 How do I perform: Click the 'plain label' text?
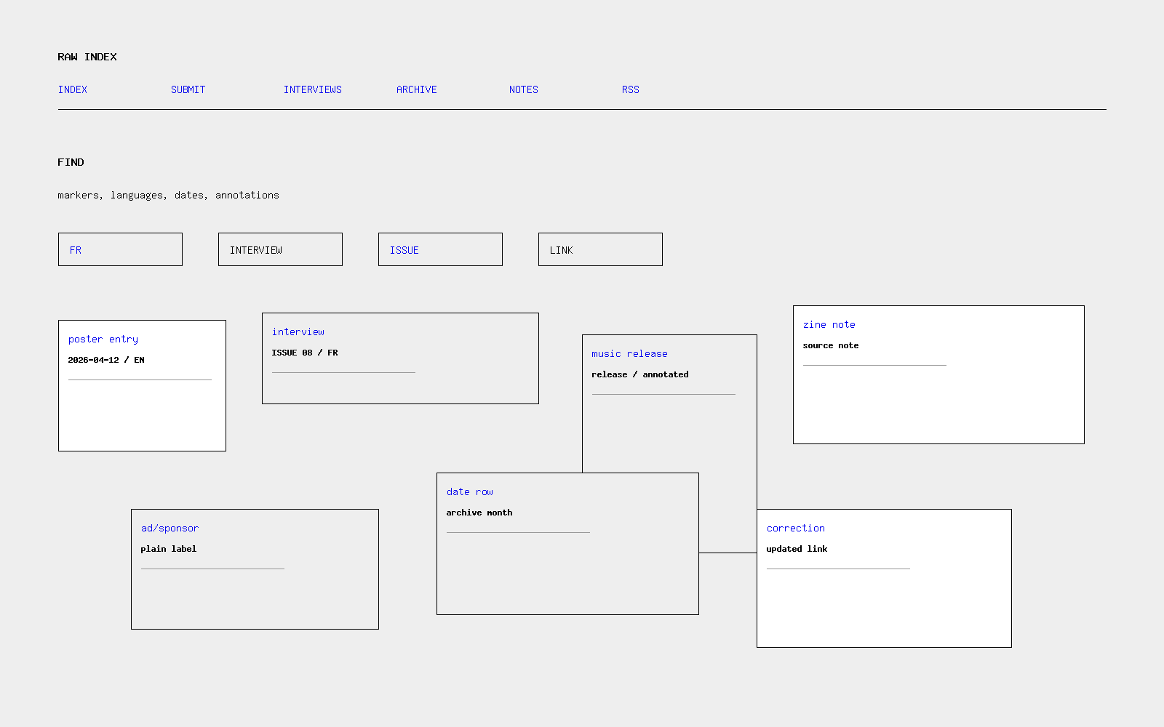(x=169, y=549)
